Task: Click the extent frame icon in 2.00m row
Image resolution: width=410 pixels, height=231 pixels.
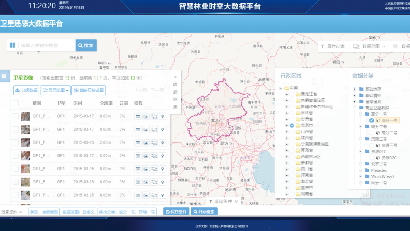Action: pos(154,143)
